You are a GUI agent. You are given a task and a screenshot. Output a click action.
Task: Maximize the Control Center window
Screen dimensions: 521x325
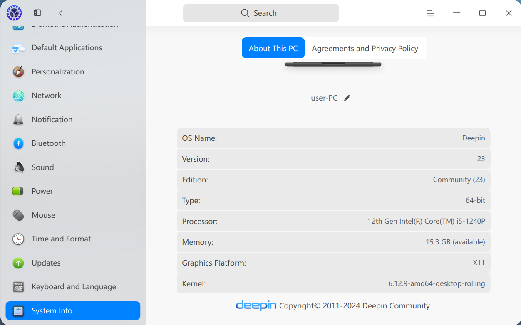482,13
